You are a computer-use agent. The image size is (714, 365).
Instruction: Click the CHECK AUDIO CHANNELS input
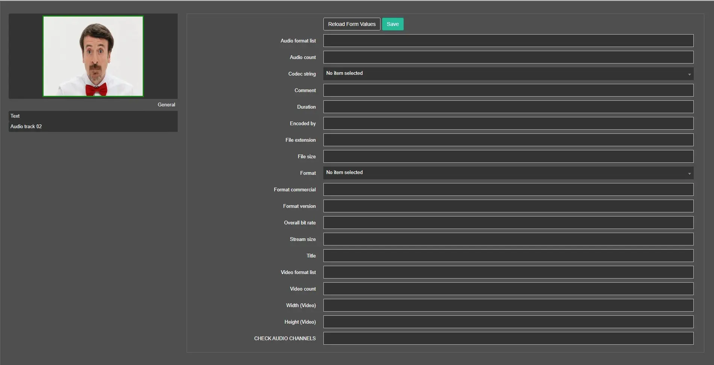(x=508, y=338)
